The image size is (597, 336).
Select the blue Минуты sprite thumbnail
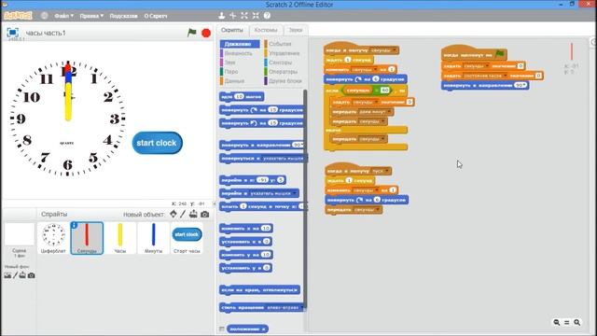pyautogui.click(x=153, y=238)
